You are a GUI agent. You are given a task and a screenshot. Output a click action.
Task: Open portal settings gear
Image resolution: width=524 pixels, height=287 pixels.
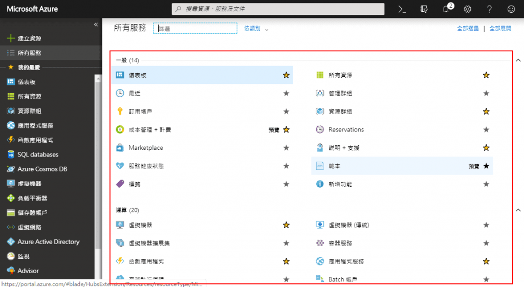(468, 9)
